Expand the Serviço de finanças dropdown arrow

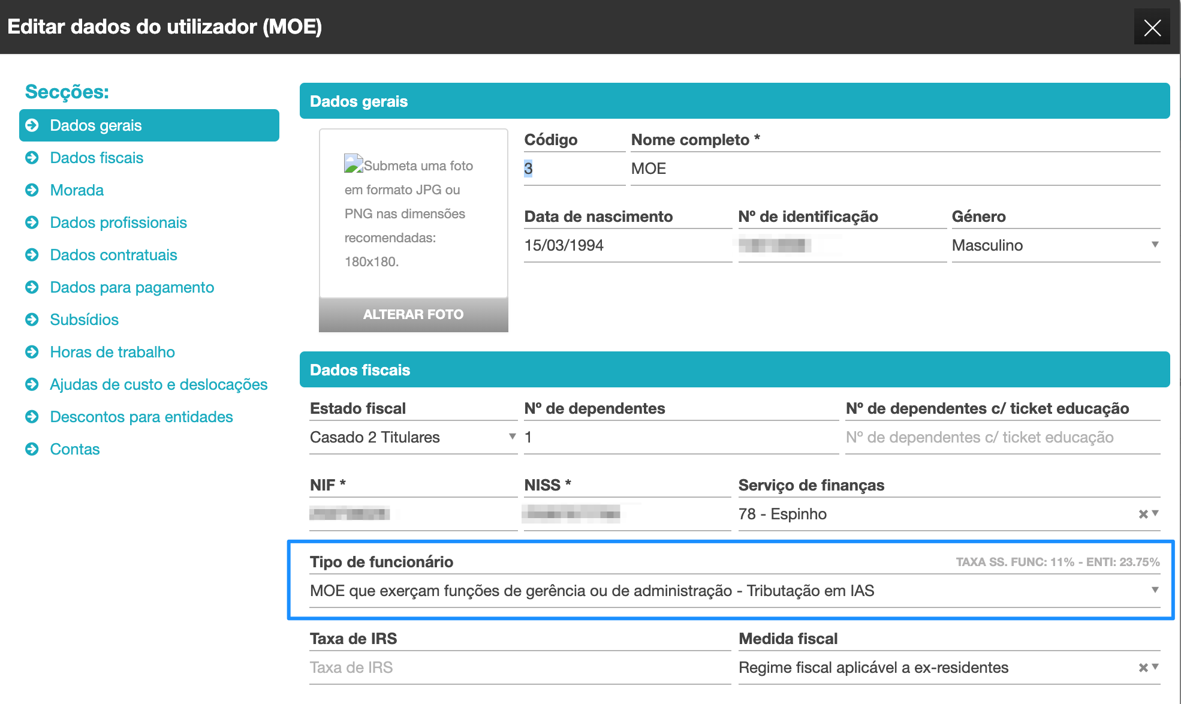click(x=1156, y=514)
